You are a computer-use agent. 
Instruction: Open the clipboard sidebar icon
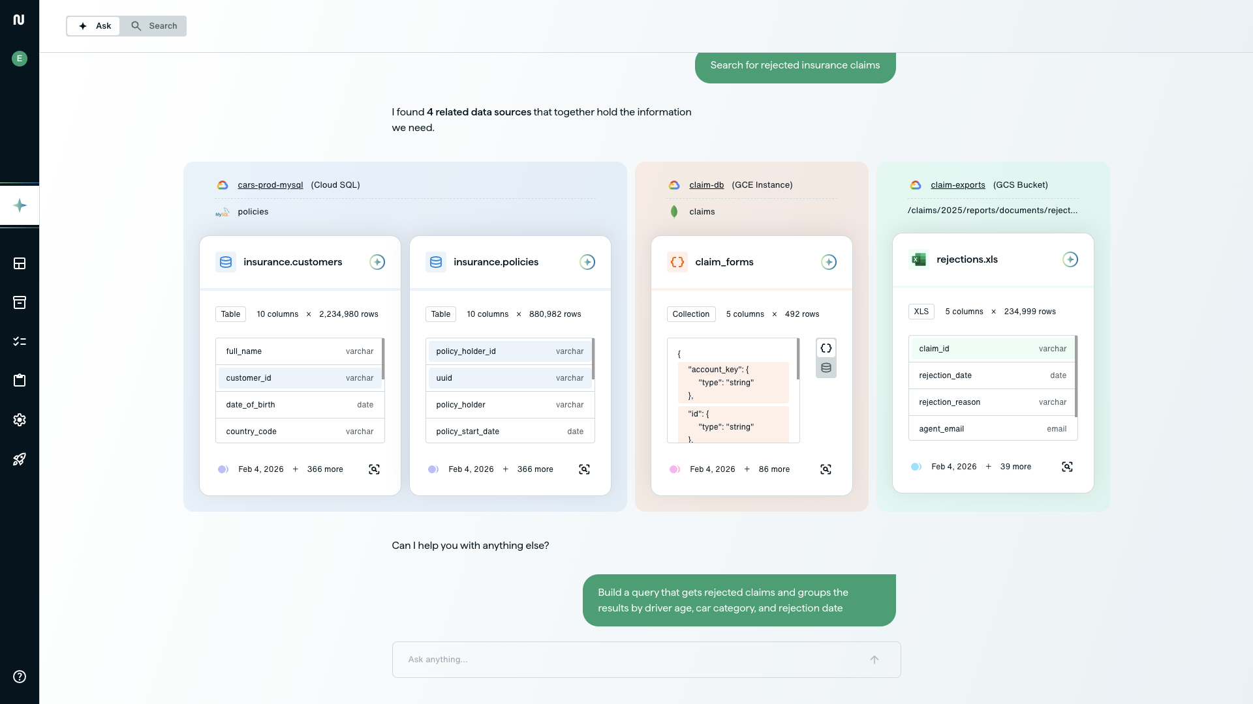20,381
